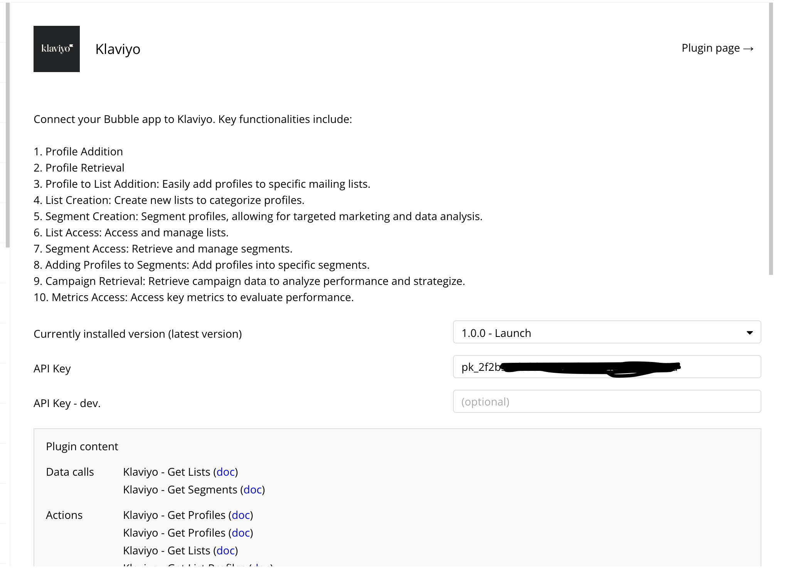Click the Klaviyo plugin title text
The width and height of the screenshot is (793, 574).
pyautogui.click(x=118, y=49)
